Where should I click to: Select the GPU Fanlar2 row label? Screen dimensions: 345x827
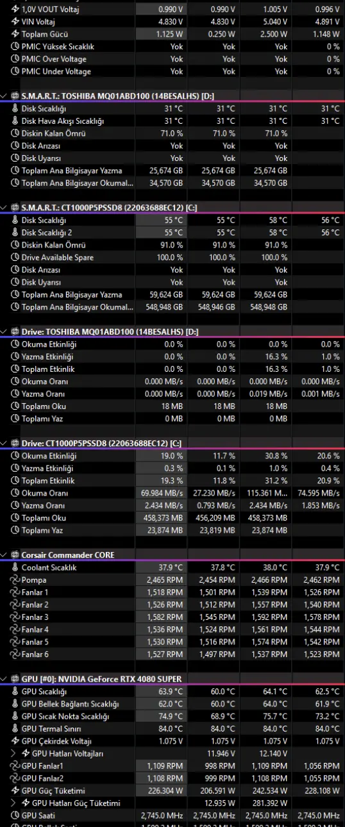pyautogui.click(x=42, y=778)
